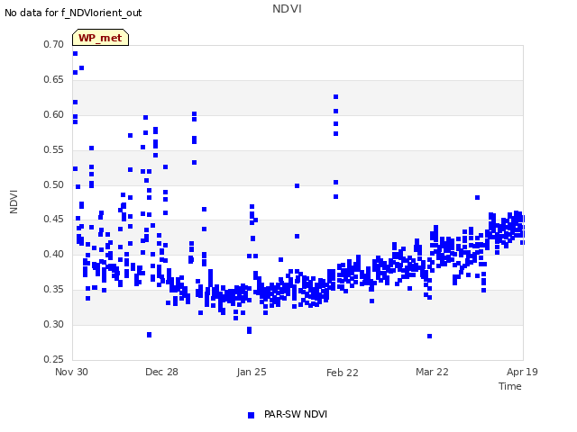Click the Time x-axis title
Image resolution: width=577 pixels, height=432 pixels.
[x=510, y=386]
